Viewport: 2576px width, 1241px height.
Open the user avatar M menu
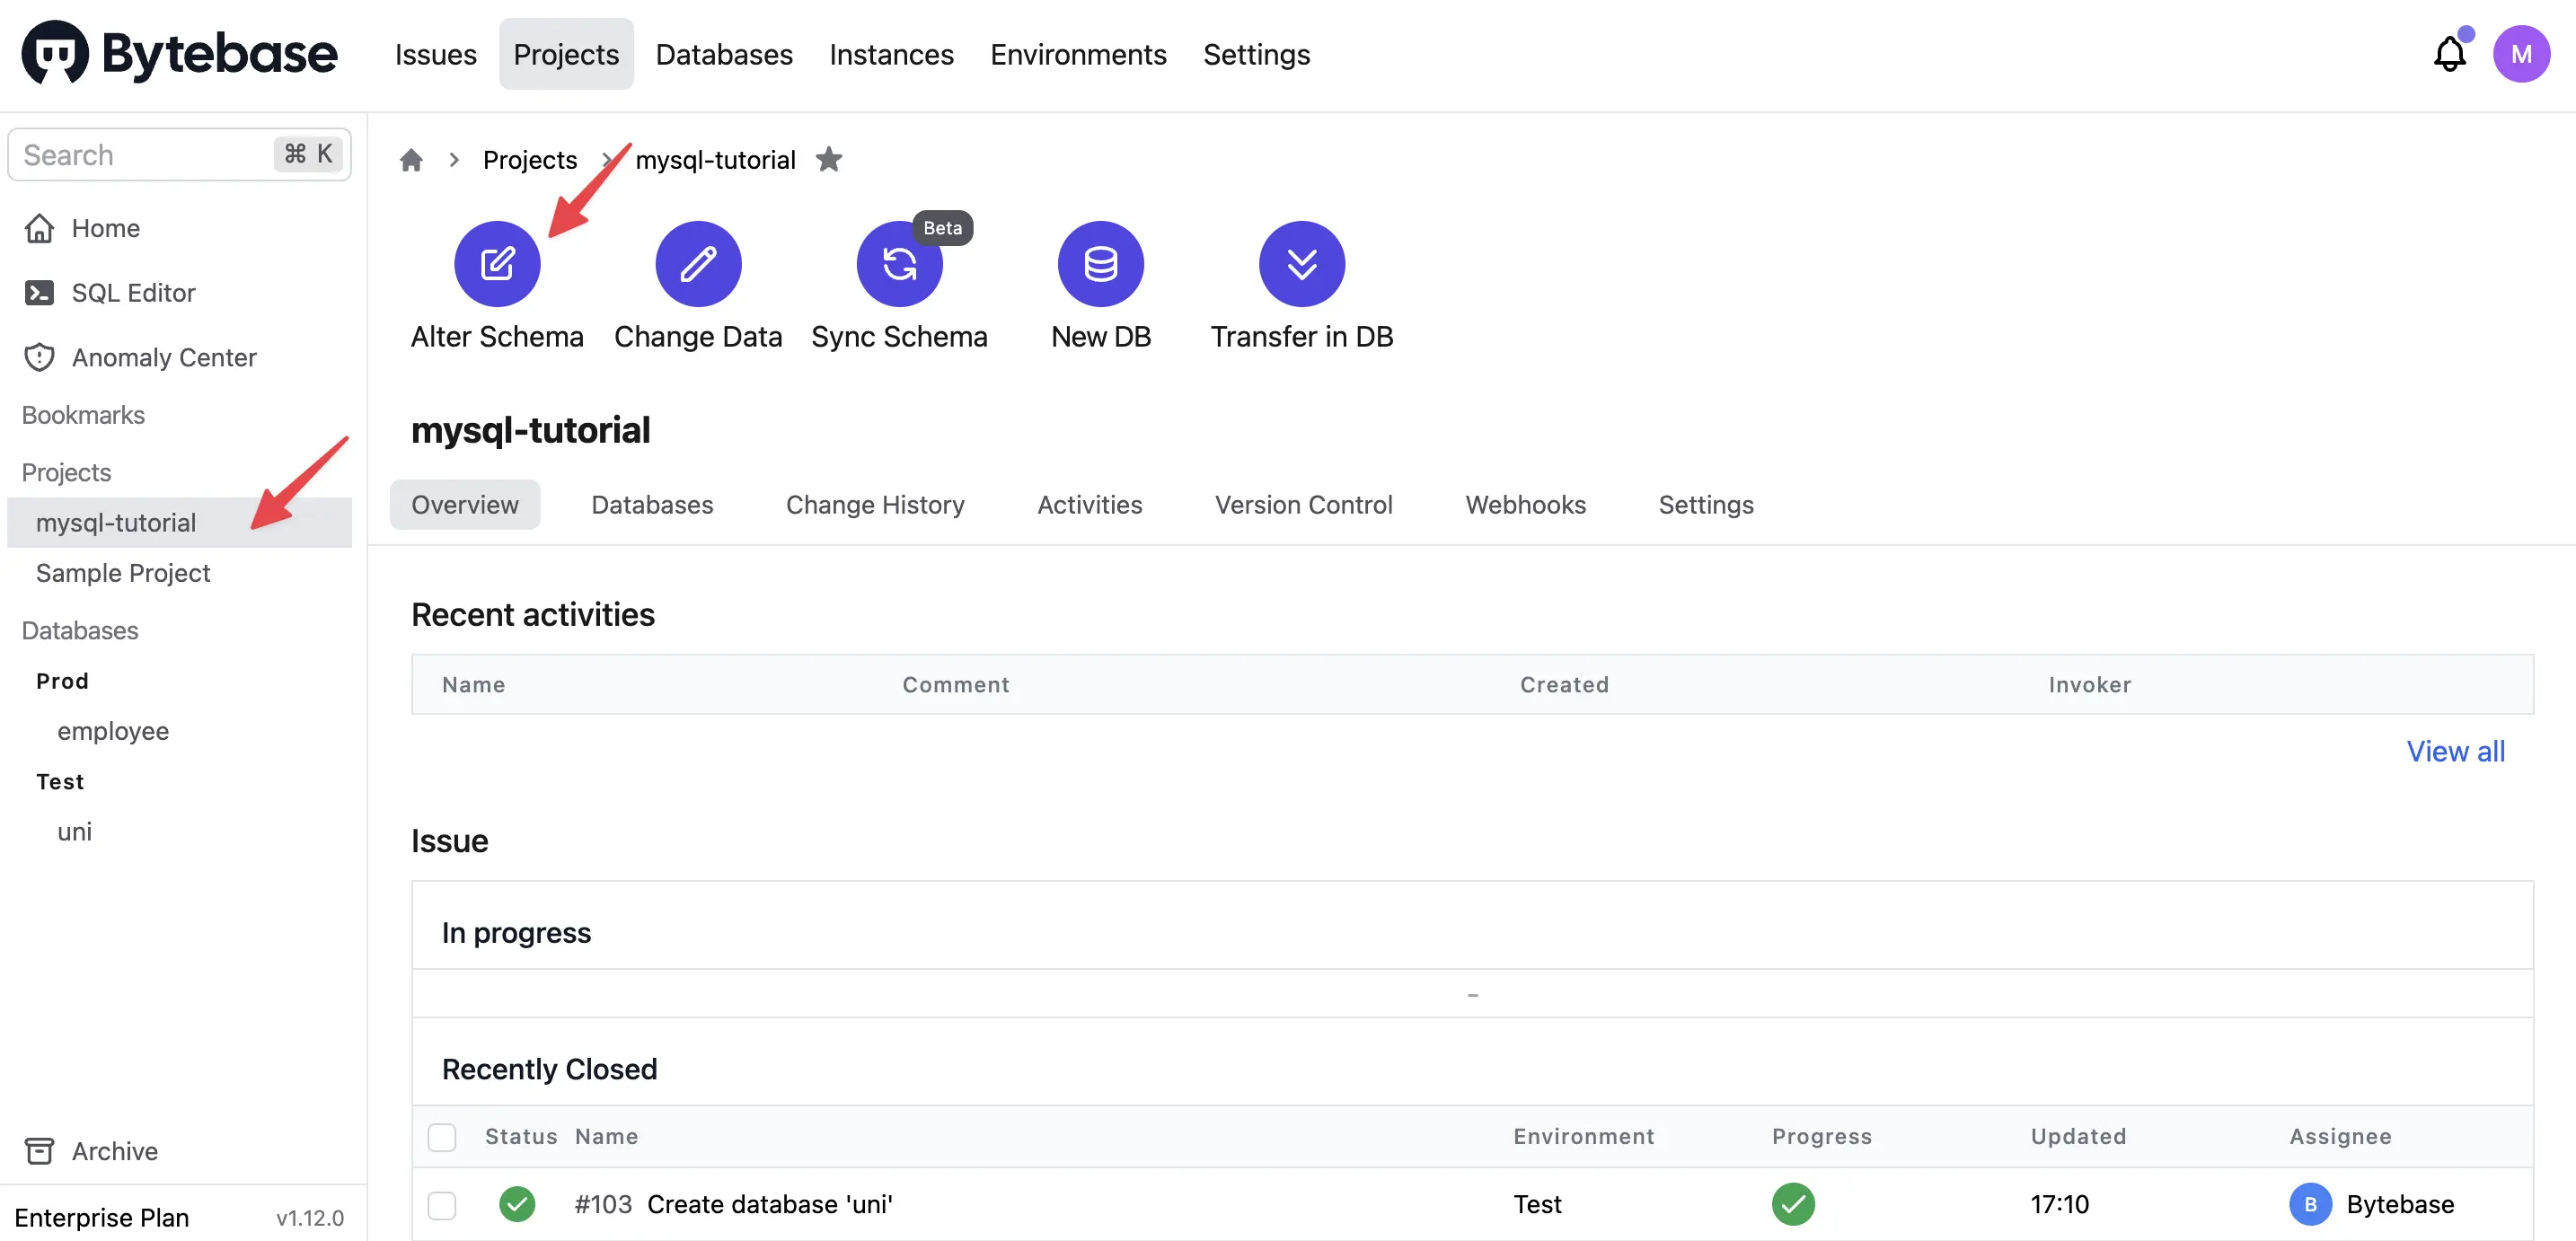coord(2521,54)
